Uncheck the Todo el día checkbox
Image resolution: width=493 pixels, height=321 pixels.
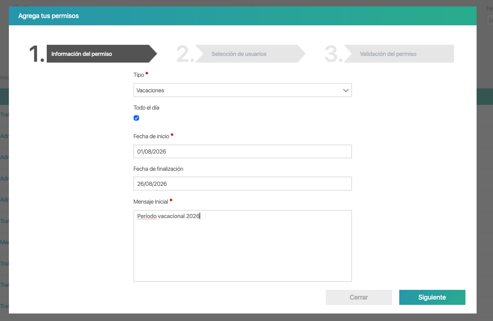136,118
